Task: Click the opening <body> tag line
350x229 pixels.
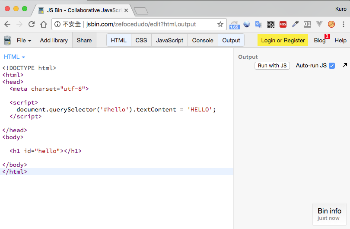Action: click(x=13, y=137)
